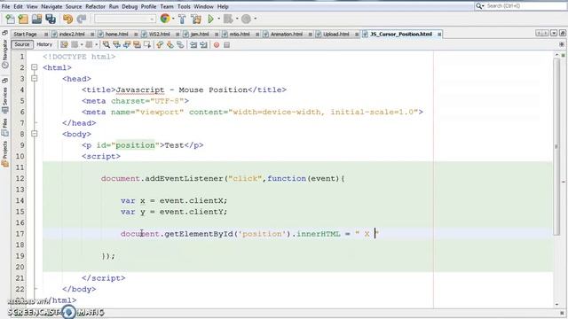Screen dimensions: 568x319
Task: Open the Navigate menu
Action: [51, 6]
